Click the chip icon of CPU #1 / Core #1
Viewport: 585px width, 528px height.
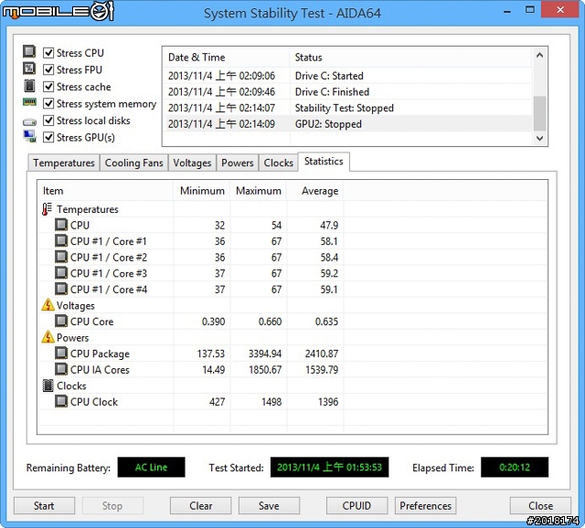[x=61, y=241]
